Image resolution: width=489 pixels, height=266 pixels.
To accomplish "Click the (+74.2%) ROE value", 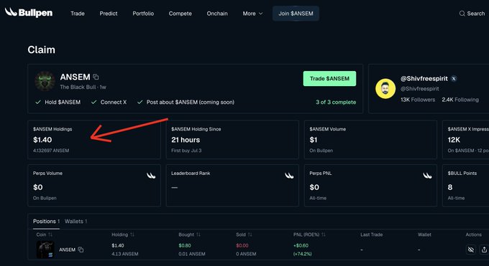I will point(303,254).
